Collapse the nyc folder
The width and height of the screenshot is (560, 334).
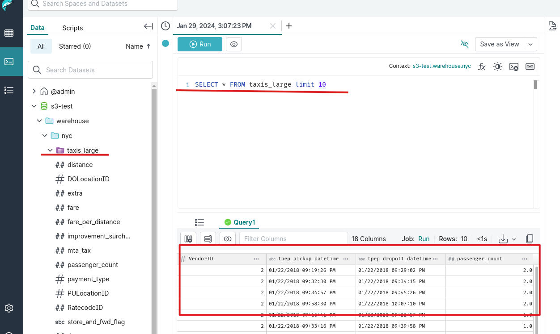45,136
